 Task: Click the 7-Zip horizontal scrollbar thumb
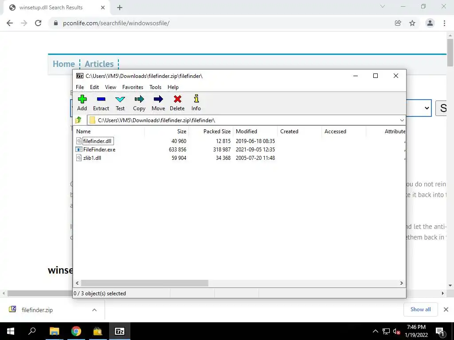coord(145,283)
